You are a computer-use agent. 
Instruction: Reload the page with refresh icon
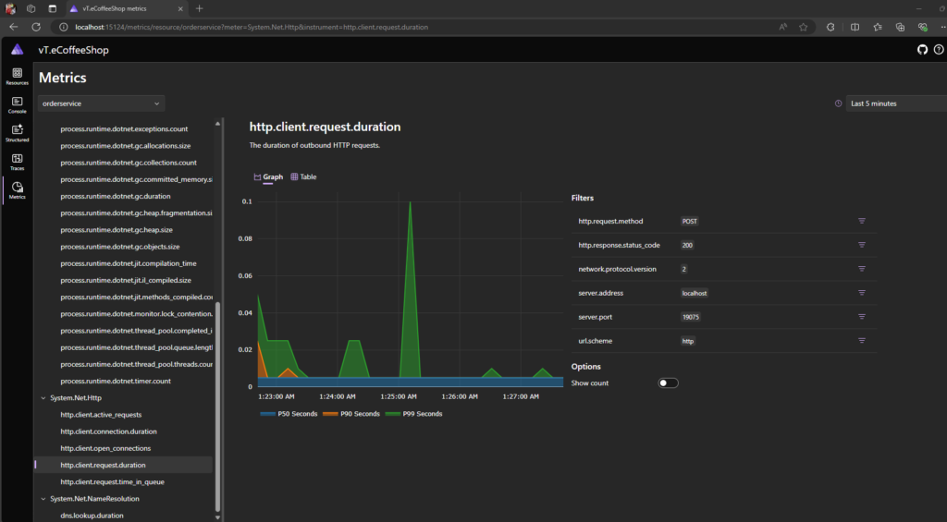(36, 27)
